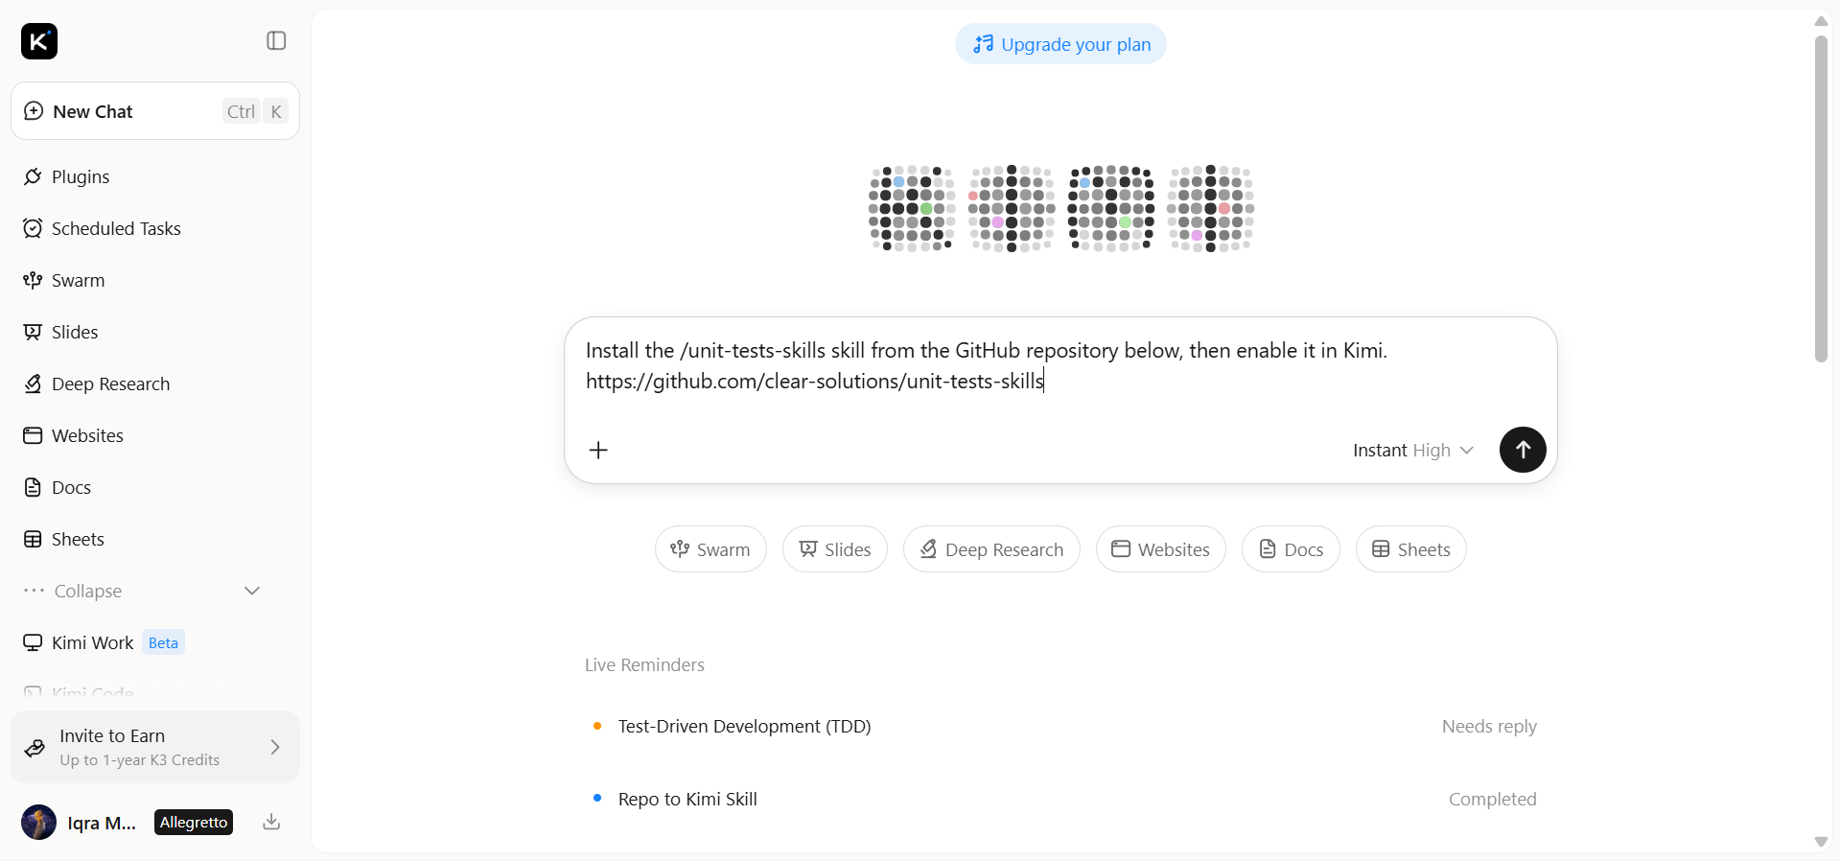Click the plus attachment icon
The width and height of the screenshot is (1840, 861).
[x=598, y=450]
